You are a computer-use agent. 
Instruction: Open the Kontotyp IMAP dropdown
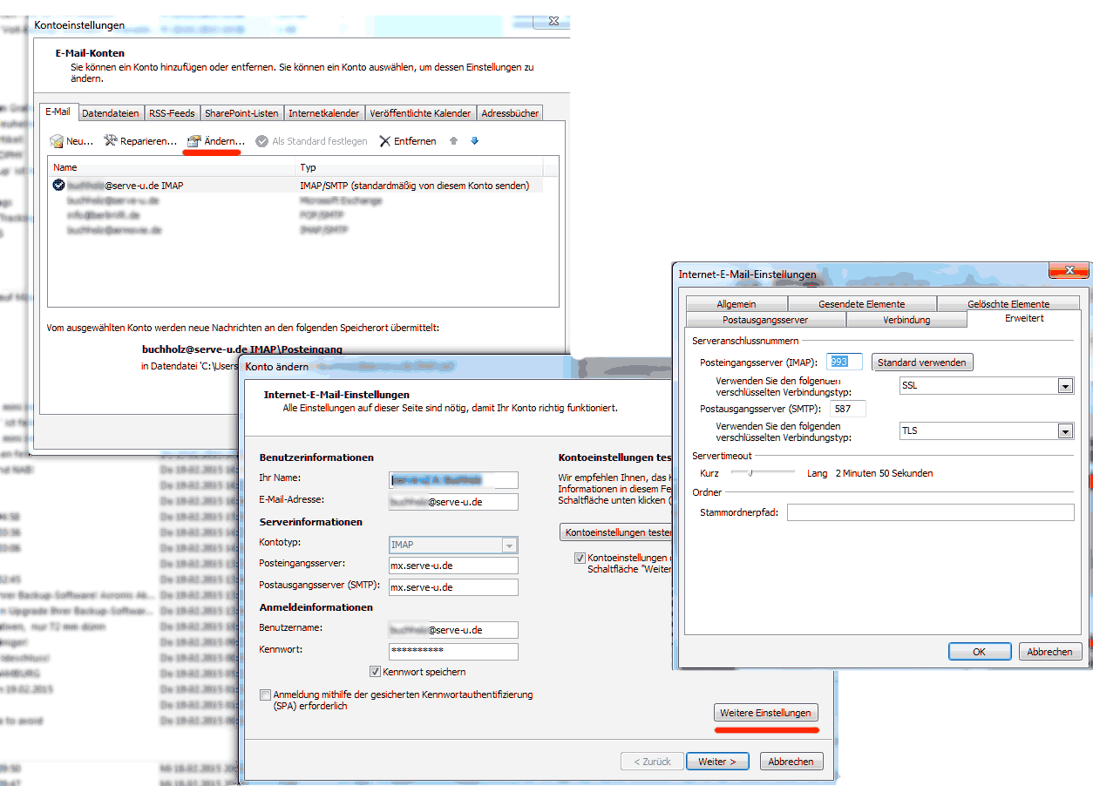pyautogui.click(x=509, y=545)
